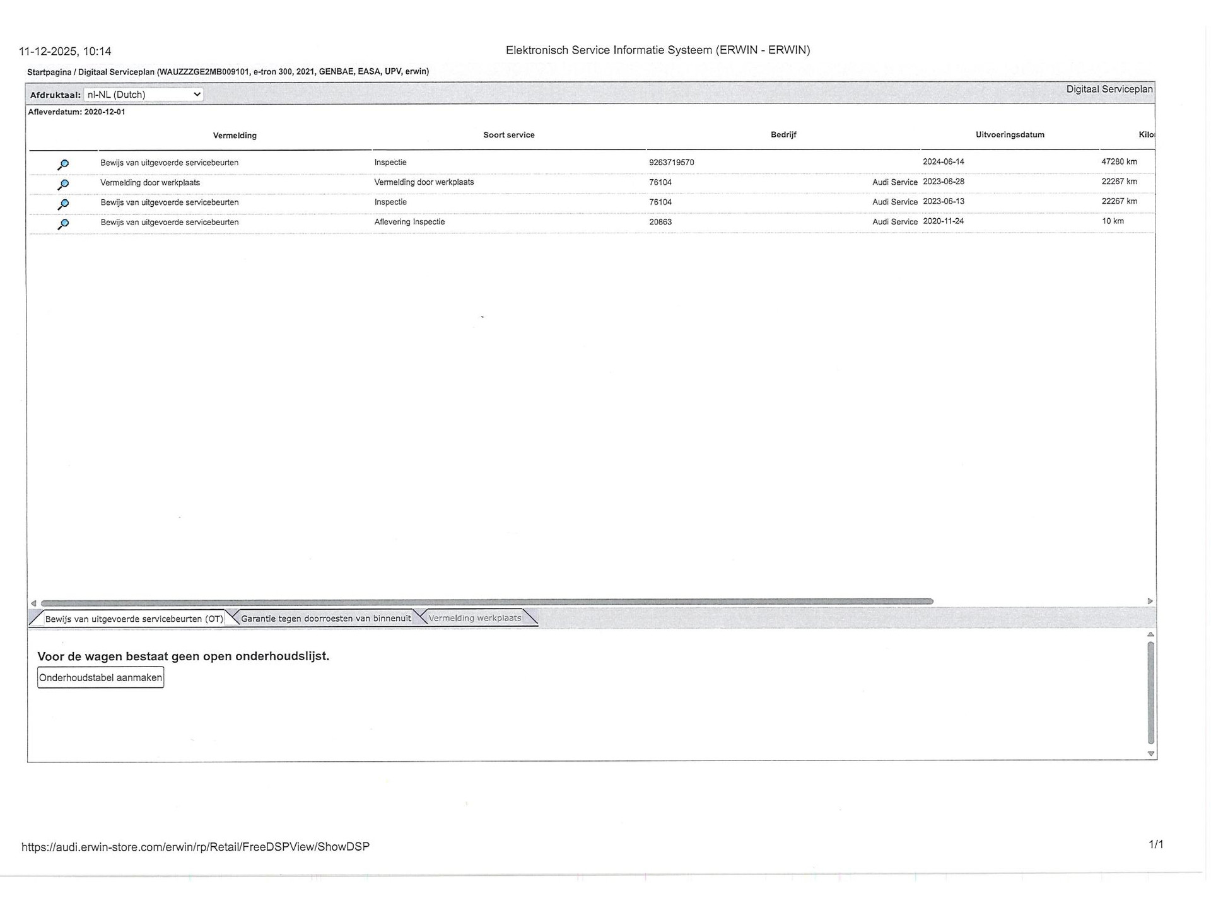Click horizontal scrollbar thumb of table
1211x908 pixels.
[x=486, y=602]
